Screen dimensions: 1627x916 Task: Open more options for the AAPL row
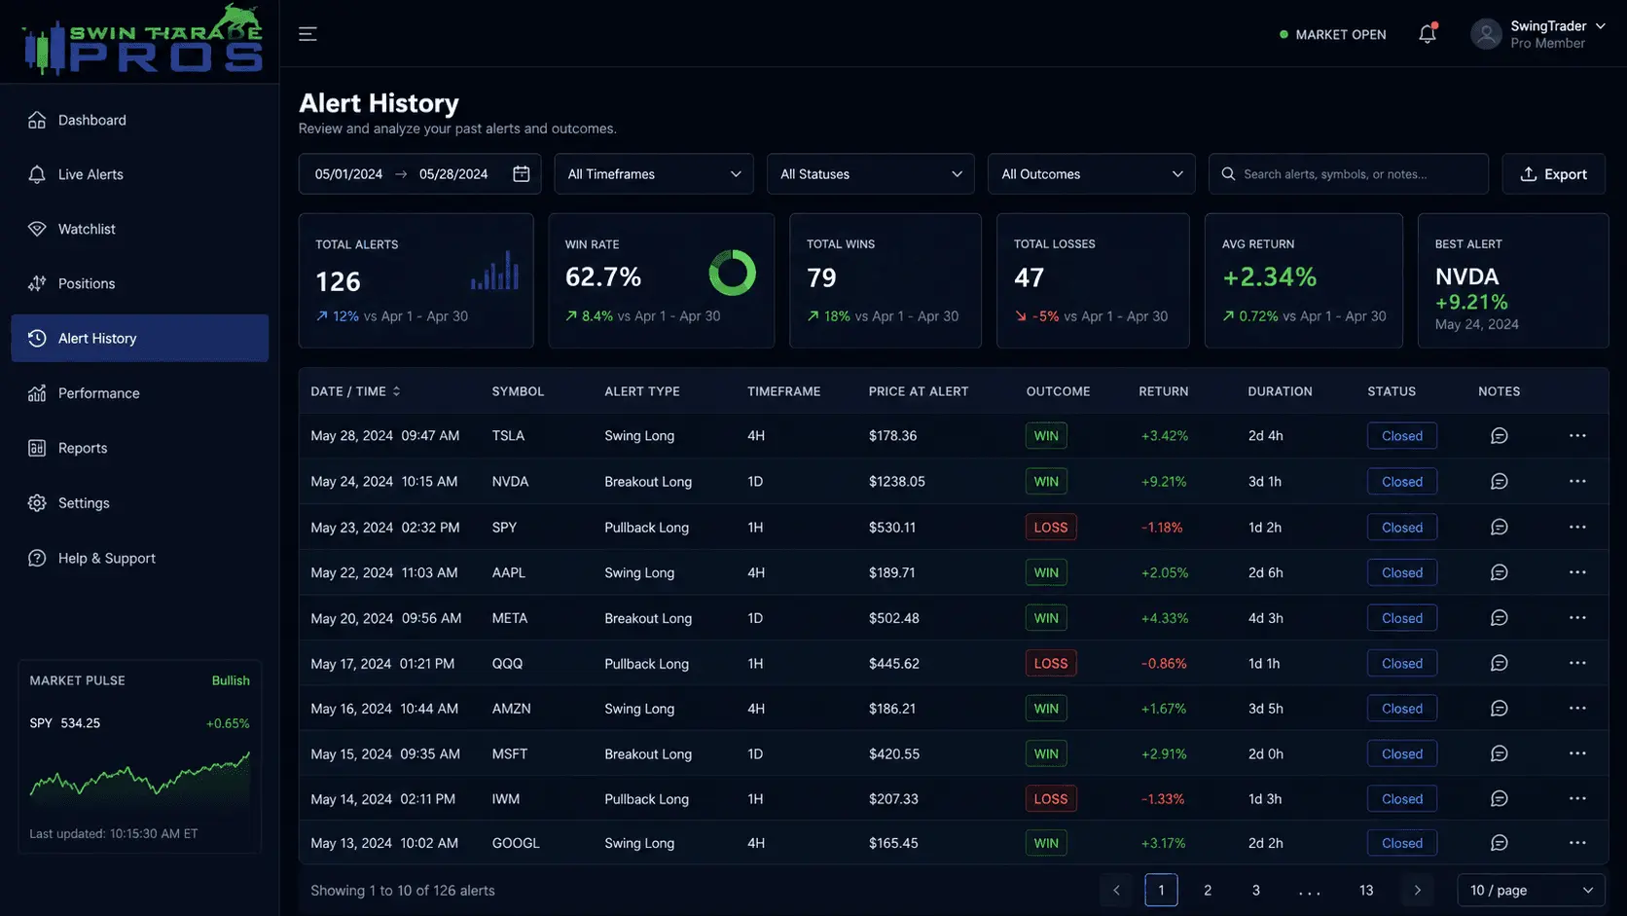[1577, 572]
